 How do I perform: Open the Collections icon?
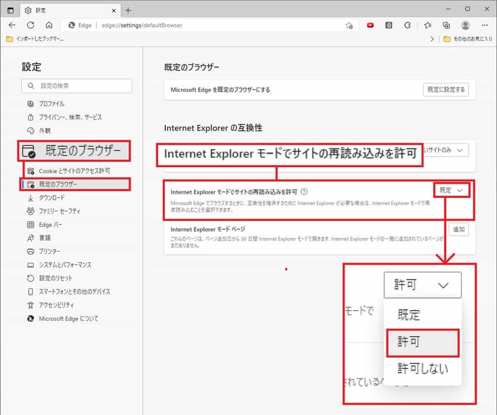(446, 25)
